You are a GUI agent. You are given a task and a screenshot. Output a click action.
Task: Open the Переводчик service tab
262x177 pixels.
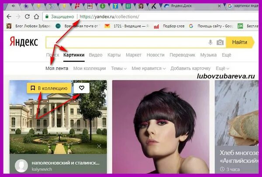(182, 55)
